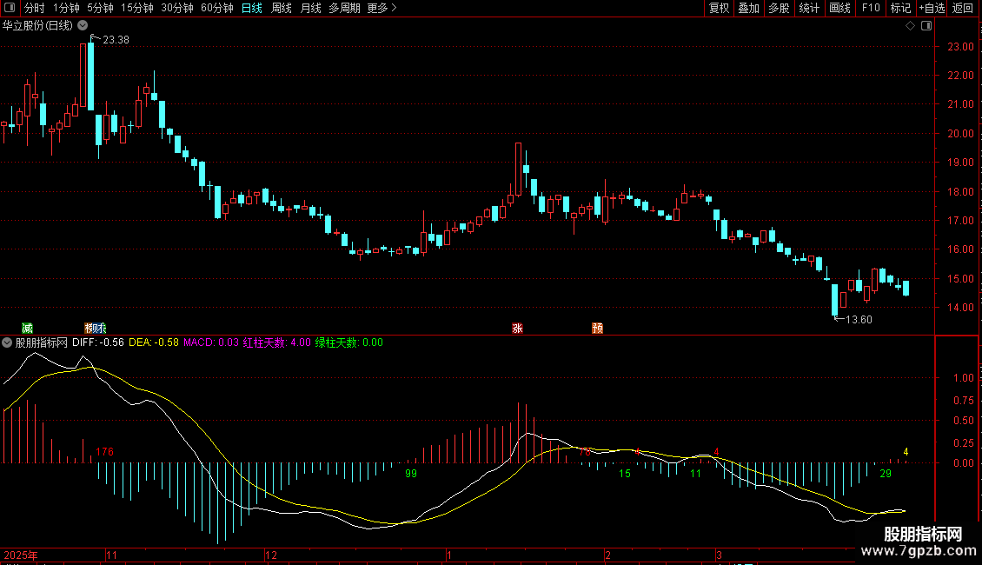Click the red 涨 event marker
Image resolution: width=982 pixels, height=565 pixels.
click(x=517, y=329)
